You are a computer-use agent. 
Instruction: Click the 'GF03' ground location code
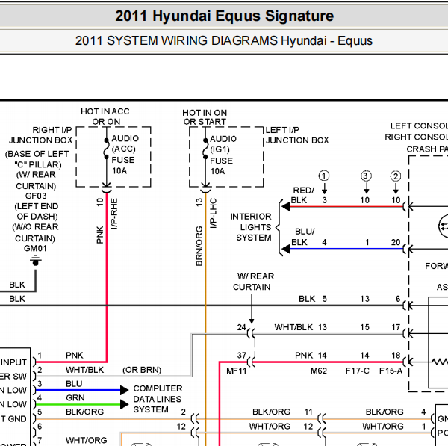point(36,196)
